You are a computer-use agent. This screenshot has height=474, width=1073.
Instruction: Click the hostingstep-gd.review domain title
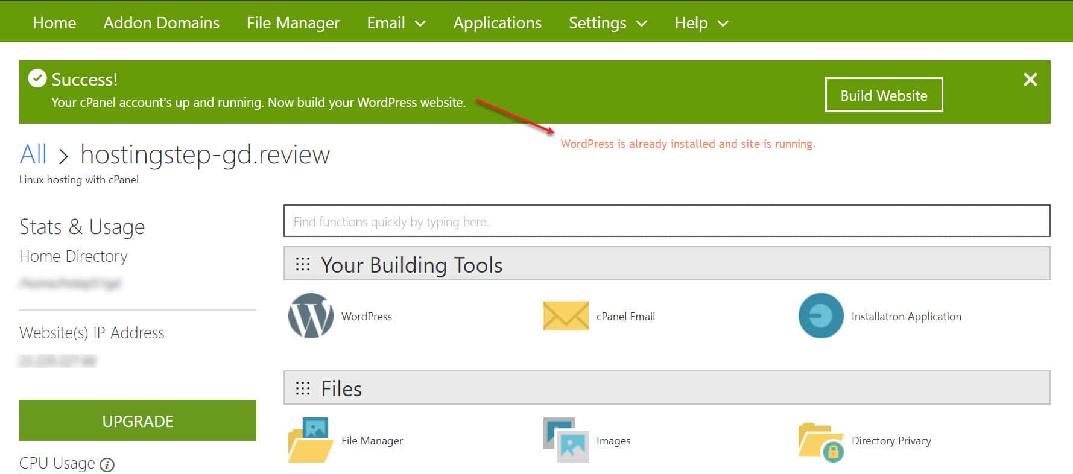click(x=205, y=155)
